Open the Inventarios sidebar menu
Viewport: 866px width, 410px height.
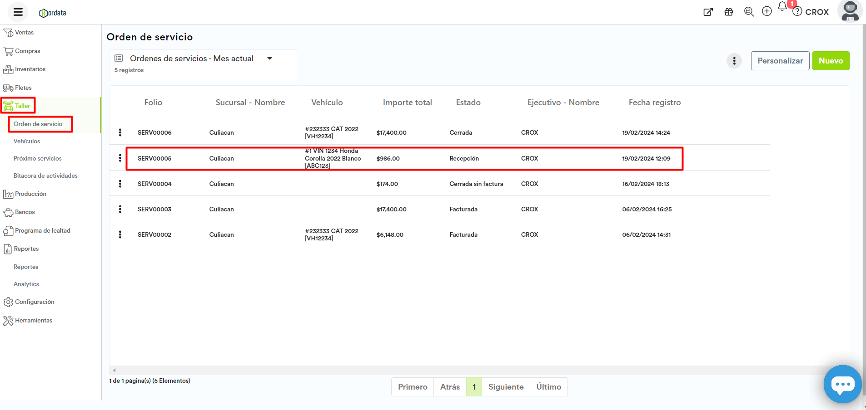(30, 69)
